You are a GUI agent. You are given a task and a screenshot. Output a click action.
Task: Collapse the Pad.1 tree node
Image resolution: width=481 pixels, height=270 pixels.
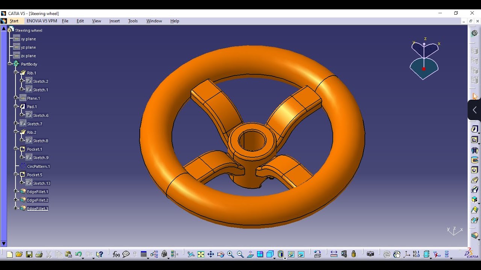coord(16,106)
